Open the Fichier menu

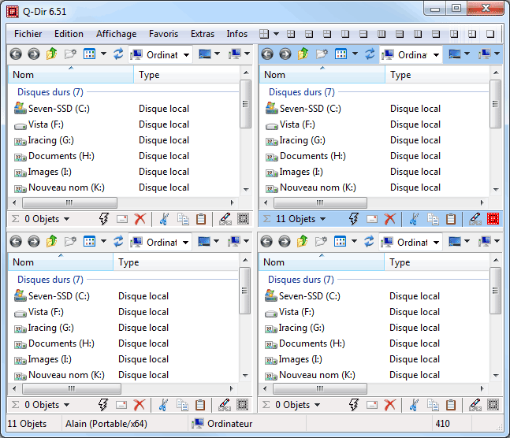(x=28, y=34)
